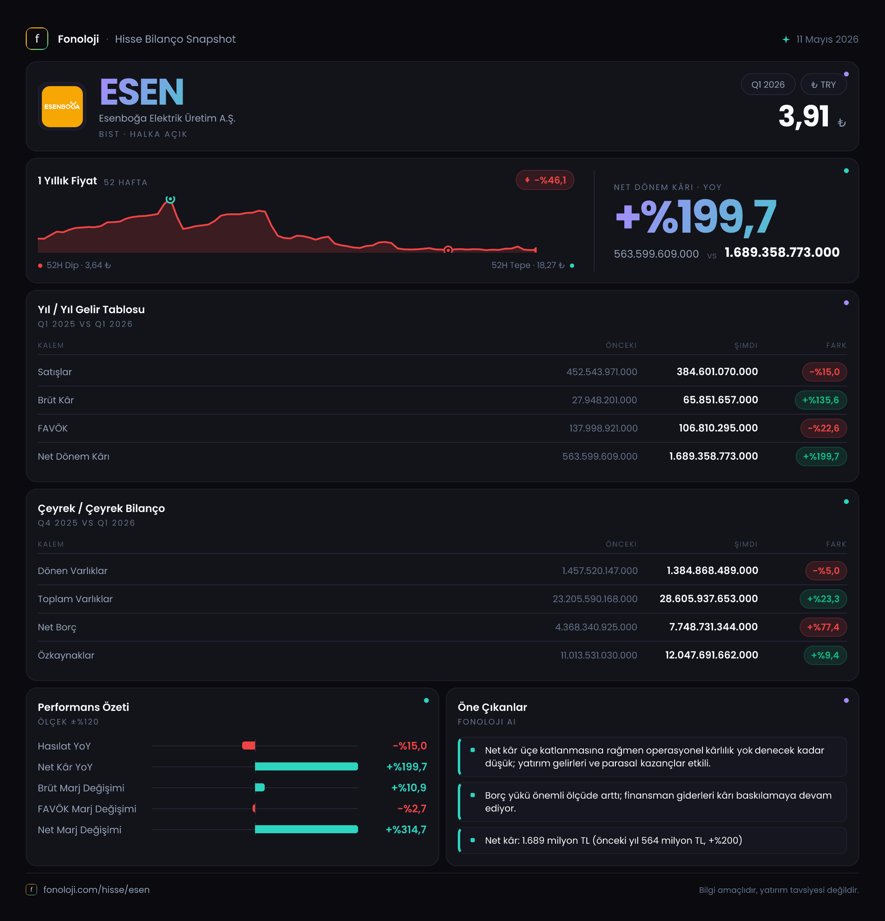Viewport: 885px width, 921px height.
Task: Click the ESEN ticker title
Action: tap(142, 92)
